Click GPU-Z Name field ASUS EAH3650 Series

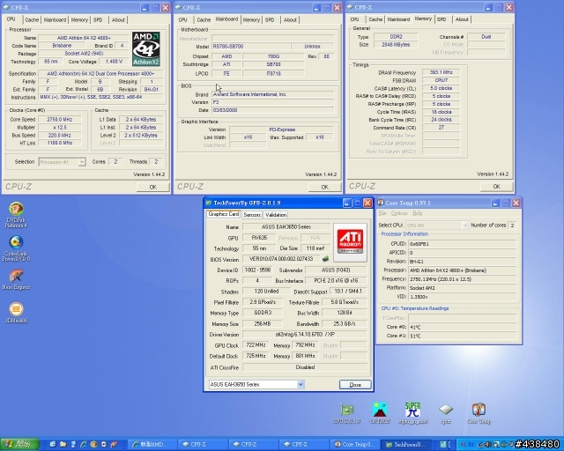coord(286,227)
